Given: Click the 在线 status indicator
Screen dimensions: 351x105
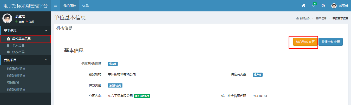Looking at the screenshot, I should click(x=20, y=22).
